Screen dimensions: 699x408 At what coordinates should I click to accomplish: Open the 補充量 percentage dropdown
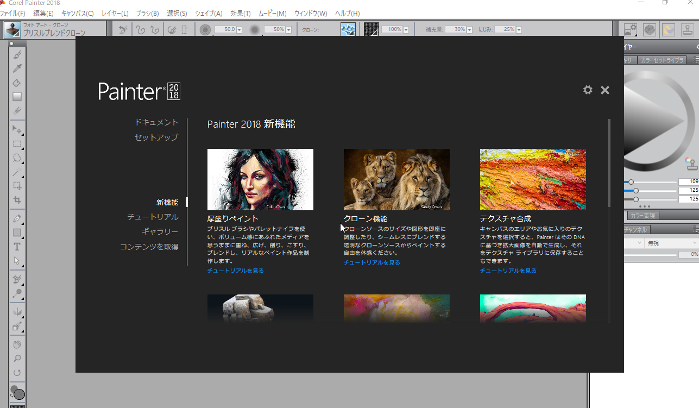click(469, 29)
